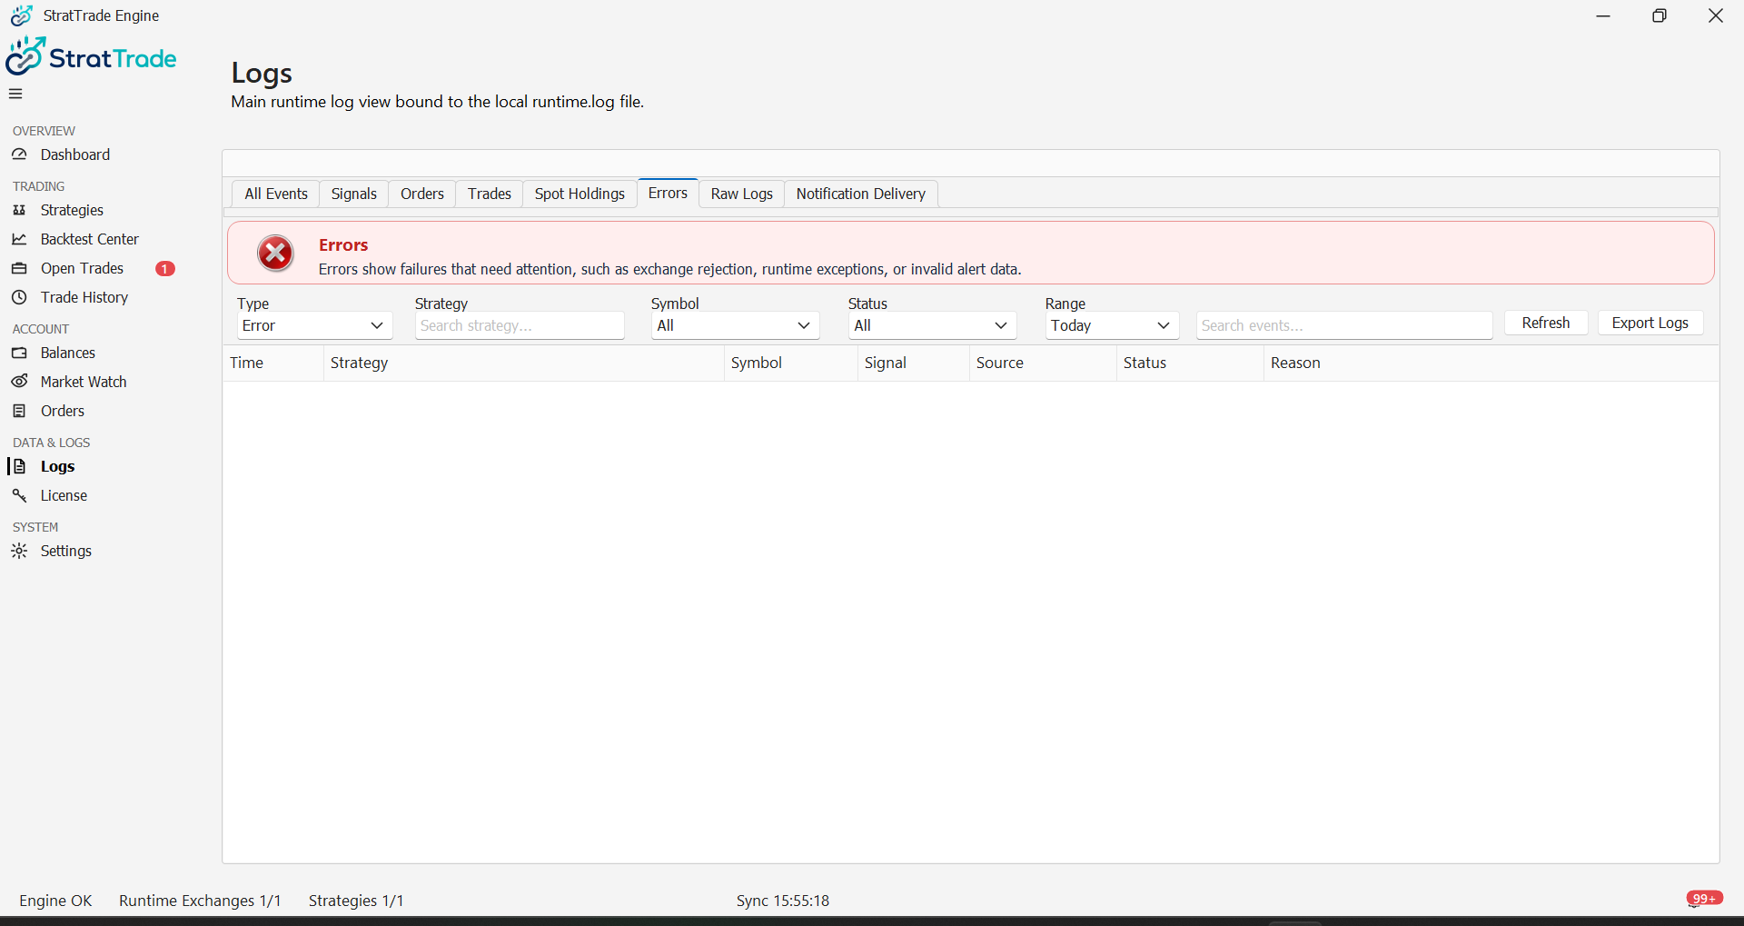
Task: Open the 99+ notifications badge
Action: click(1704, 899)
